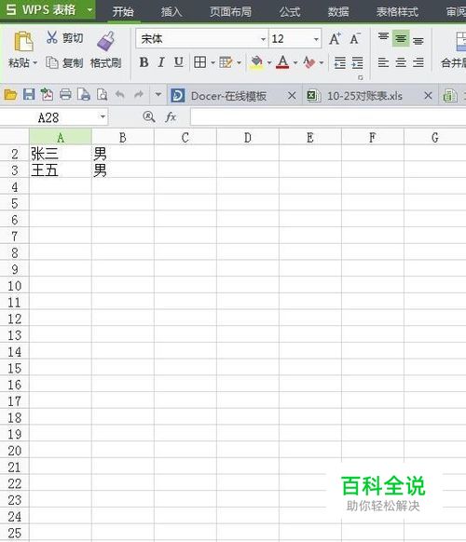Redo the last action
Screen dimensions: 466x542
point(139,94)
